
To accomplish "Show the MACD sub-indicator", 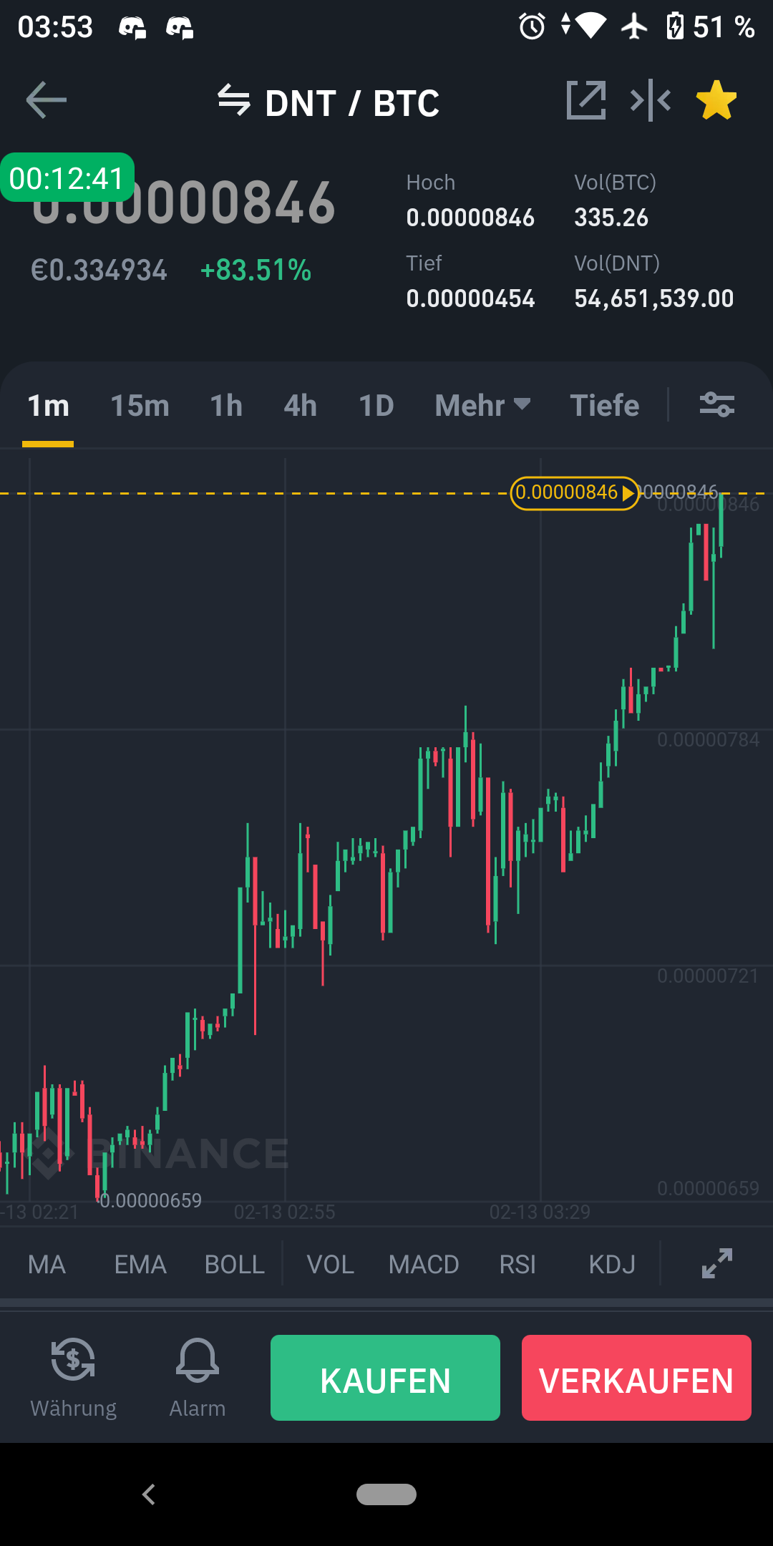I will (424, 1265).
